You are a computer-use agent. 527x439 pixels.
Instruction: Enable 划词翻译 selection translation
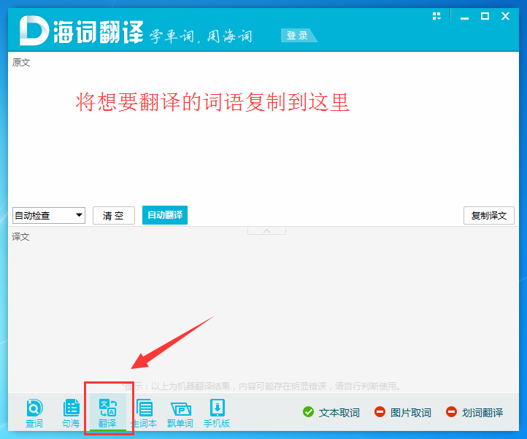(474, 413)
